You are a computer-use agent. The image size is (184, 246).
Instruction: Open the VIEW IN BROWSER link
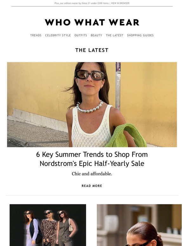(x=120, y=3)
